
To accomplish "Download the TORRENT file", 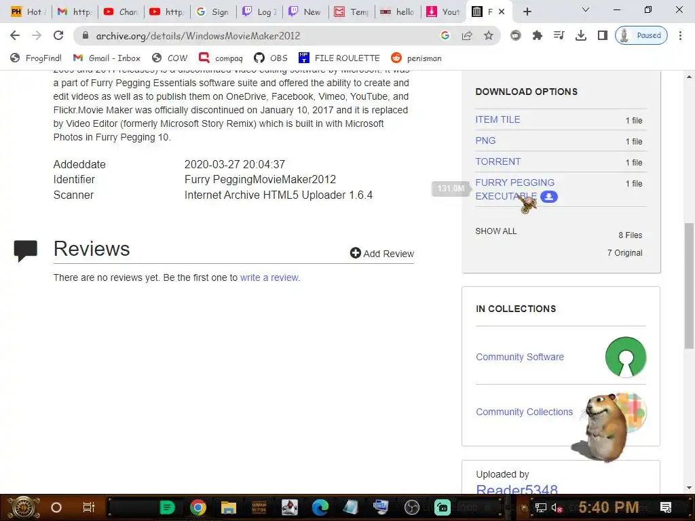I will [497, 161].
